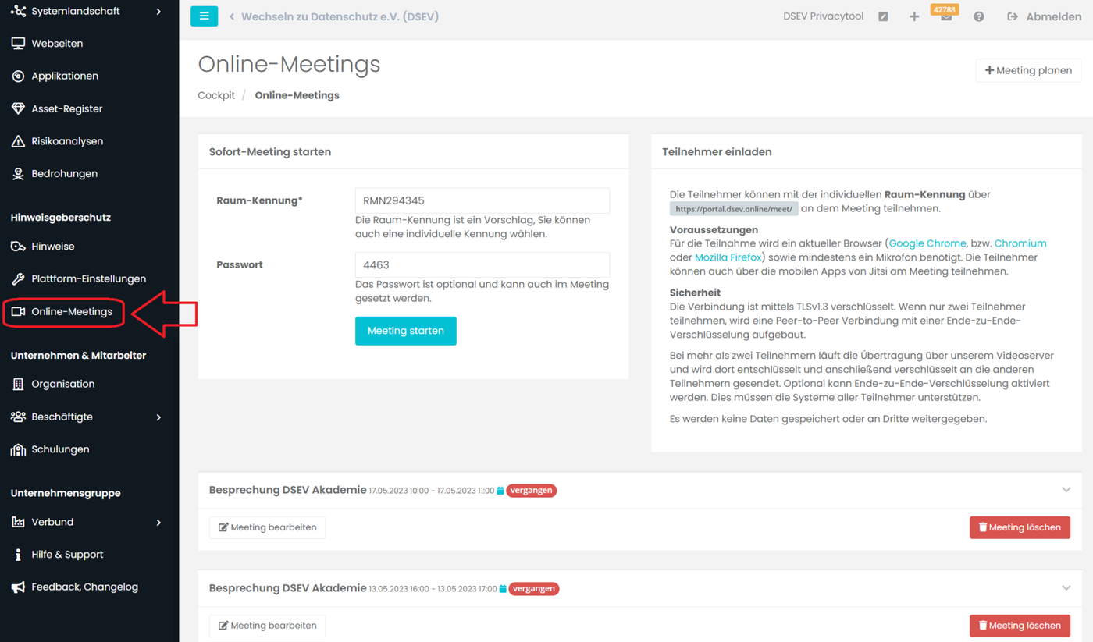
Task: Select Schulungen in the sidebar menu
Action: click(x=60, y=449)
